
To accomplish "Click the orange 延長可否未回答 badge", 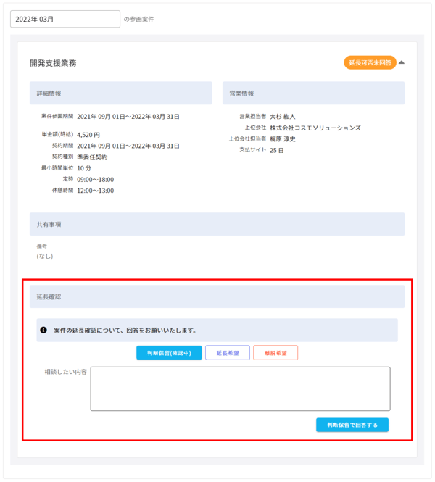I will (370, 63).
